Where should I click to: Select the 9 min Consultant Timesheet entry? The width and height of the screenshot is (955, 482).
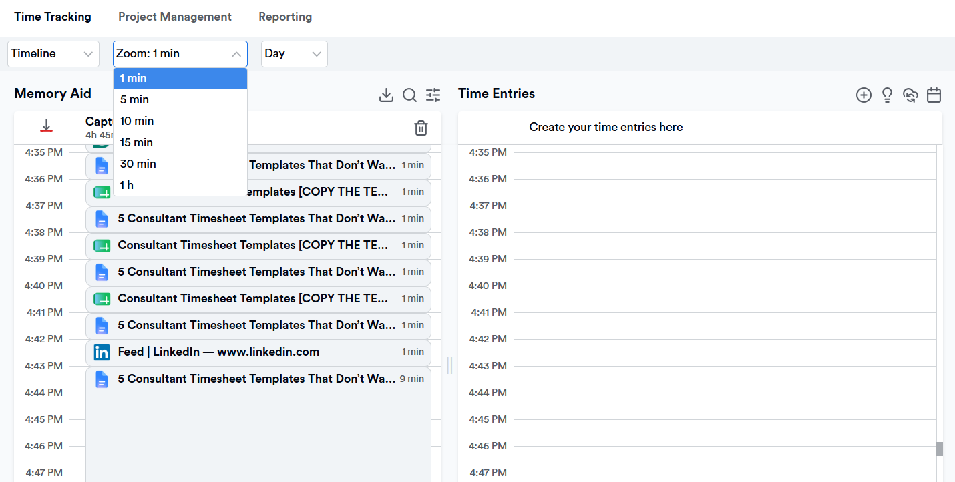coord(258,424)
